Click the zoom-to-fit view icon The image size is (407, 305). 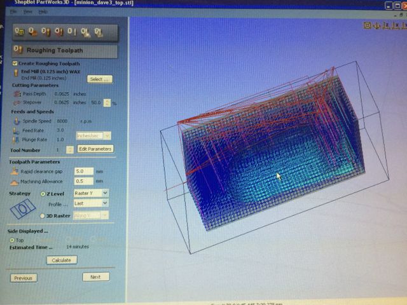pos(367,25)
